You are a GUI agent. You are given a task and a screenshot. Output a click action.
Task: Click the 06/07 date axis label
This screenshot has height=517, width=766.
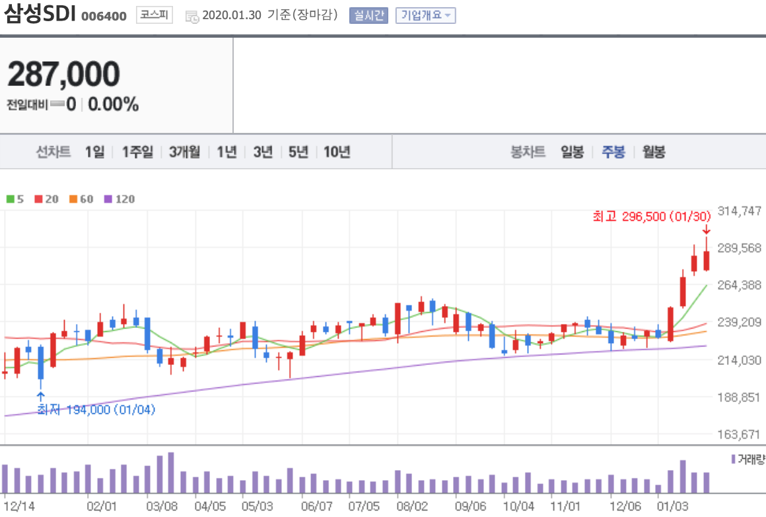click(x=316, y=506)
